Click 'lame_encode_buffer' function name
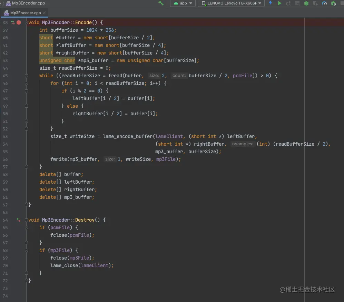Viewport: 344px width, 302px height. (x=127, y=137)
